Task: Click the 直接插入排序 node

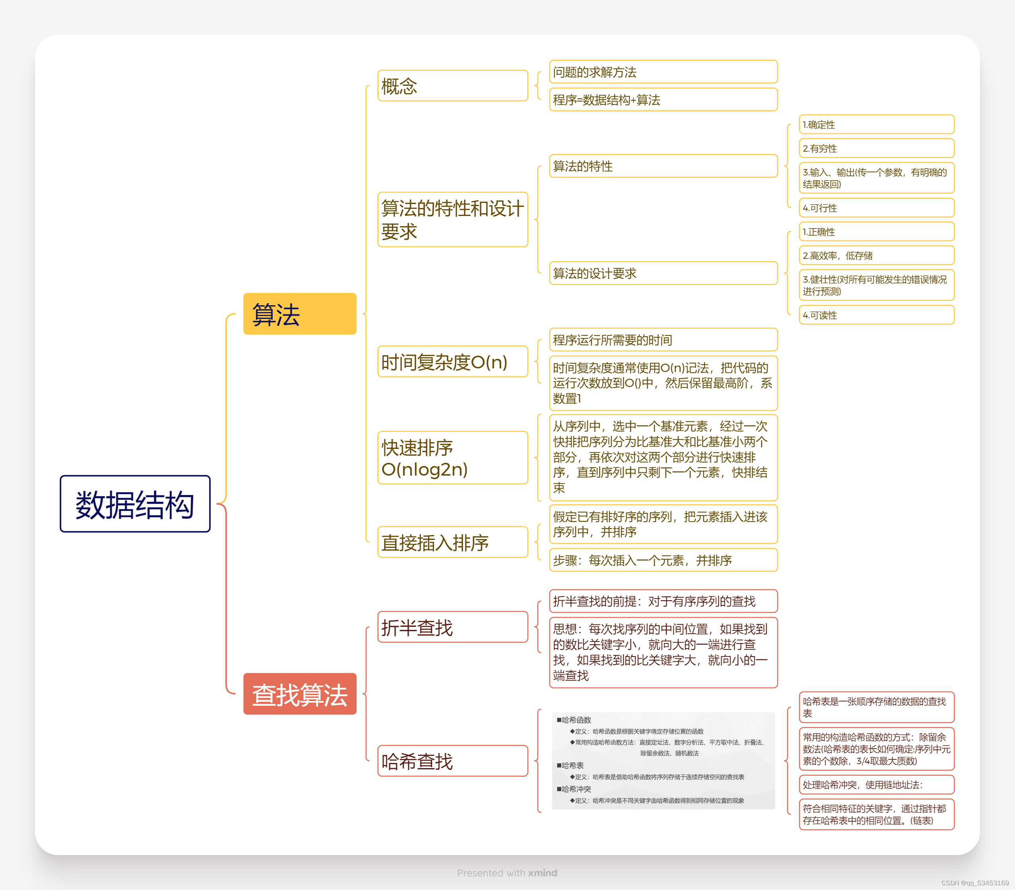Action: [x=452, y=542]
